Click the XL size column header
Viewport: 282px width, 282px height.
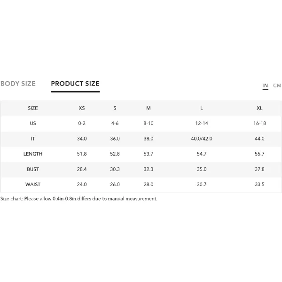pyautogui.click(x=259, y=108)
